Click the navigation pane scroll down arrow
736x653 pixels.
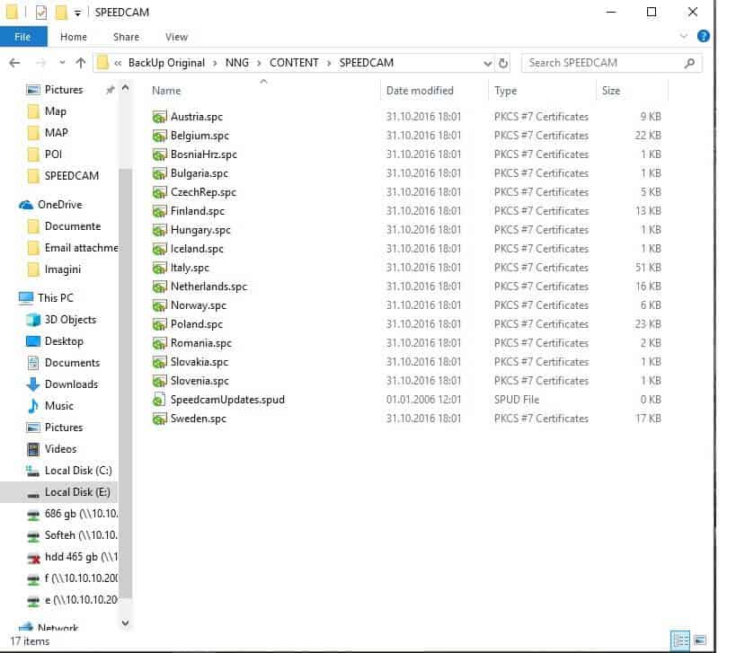coord(125,622)
